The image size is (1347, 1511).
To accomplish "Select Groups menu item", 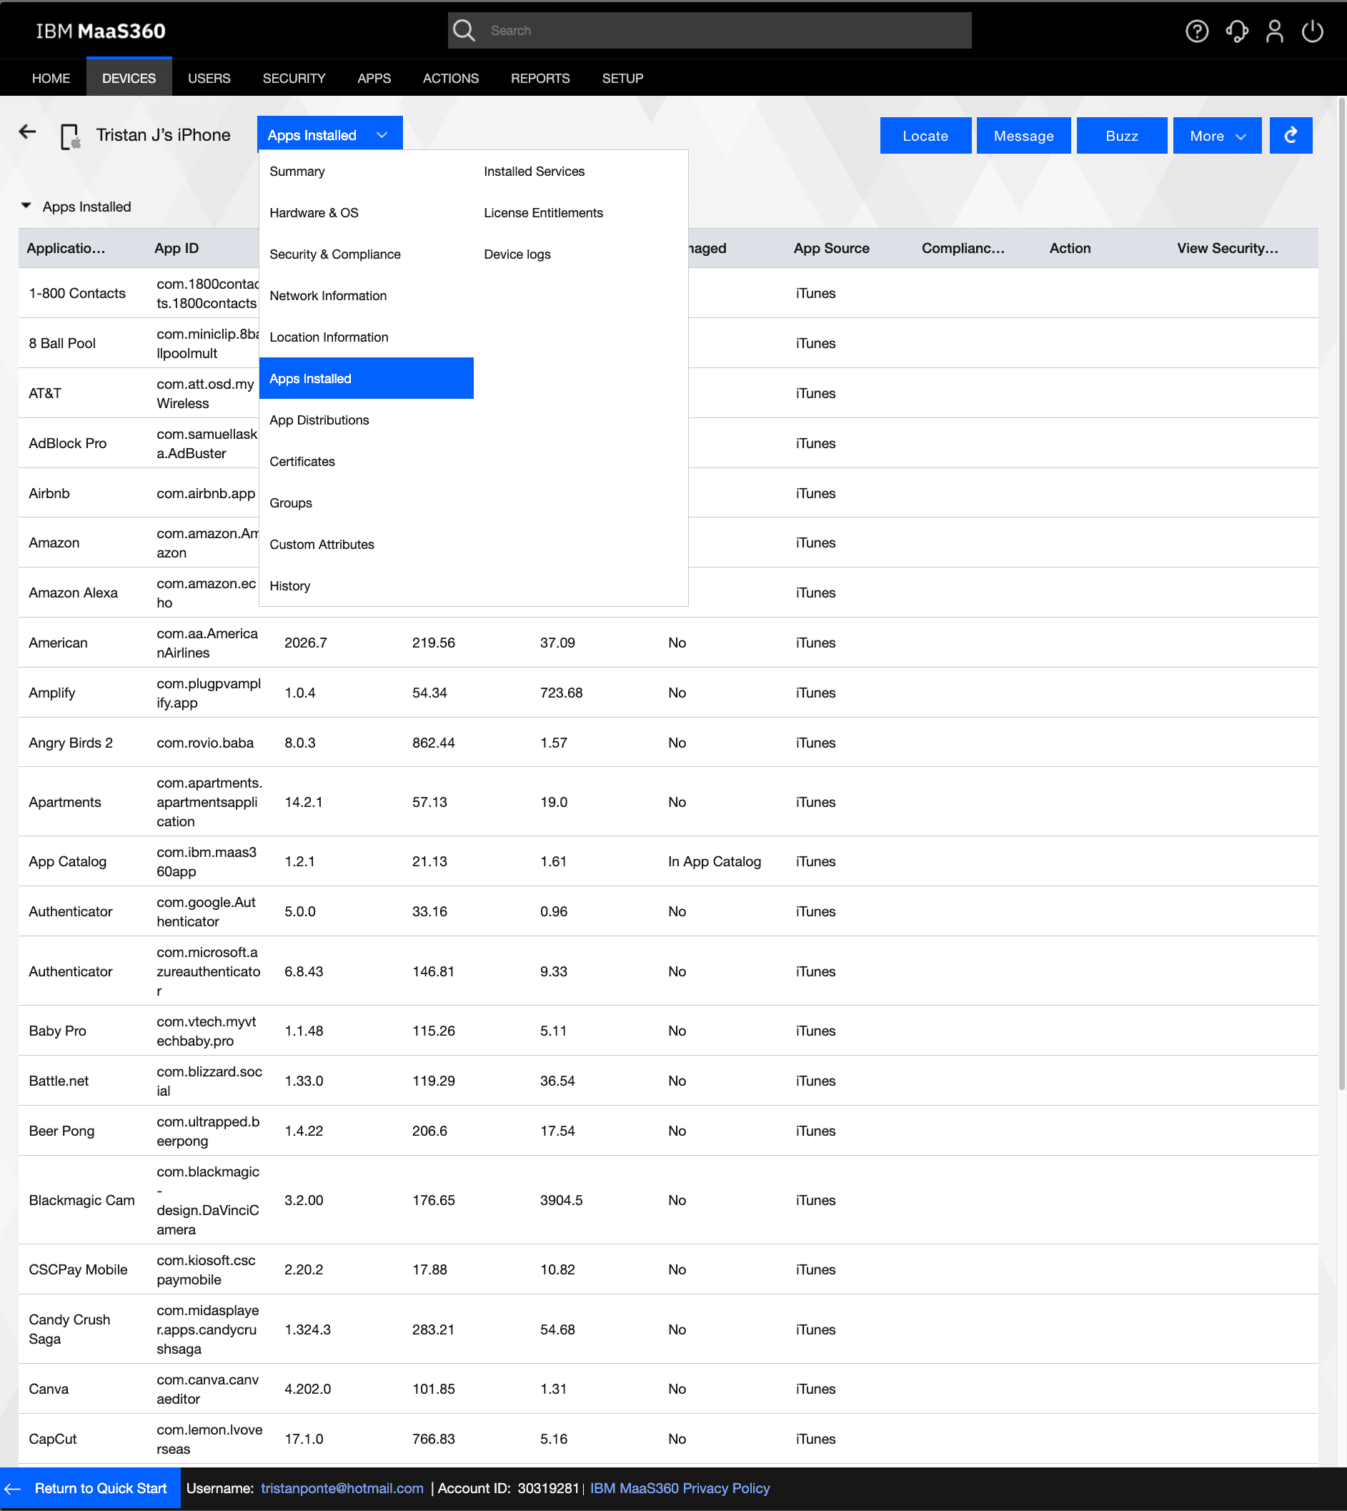I will pyautogui.click(x=367, y=502).
